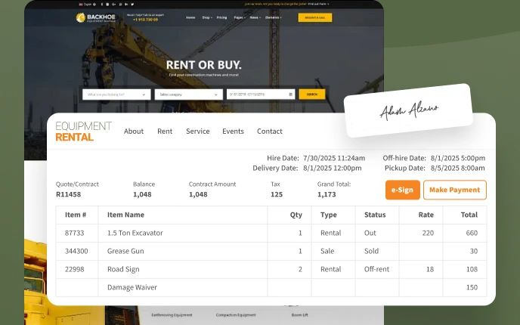Image resolution: width=520 pixels, height=325 pixels.
Task: Click the date range input field
Action: click(x=261, y=94)
